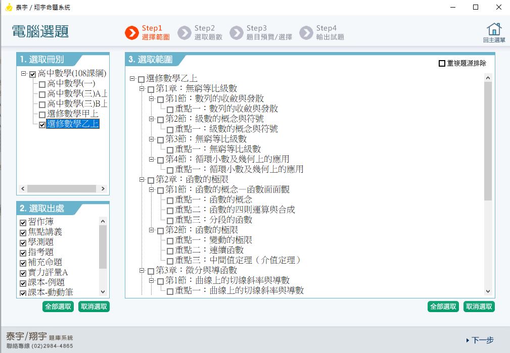Select 重點一：數列的收斂與發散 item

click(226, 109)
